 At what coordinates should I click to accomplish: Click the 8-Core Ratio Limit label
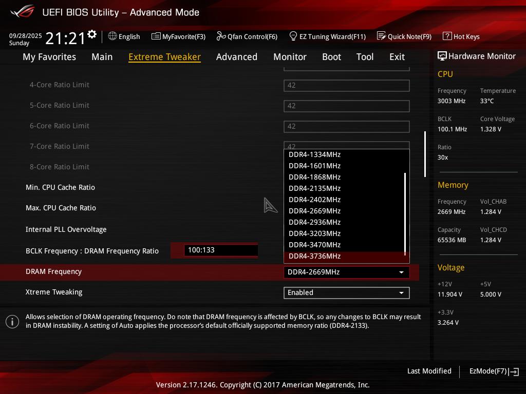point(60,167)
